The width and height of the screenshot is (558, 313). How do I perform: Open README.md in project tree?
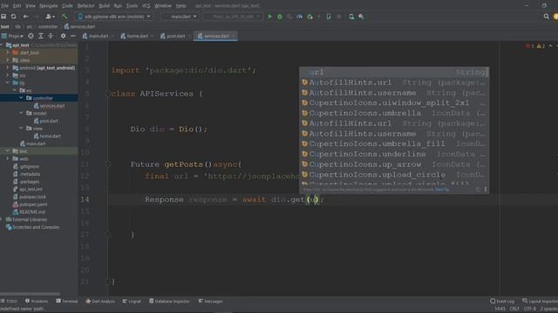tap(29, 212)
